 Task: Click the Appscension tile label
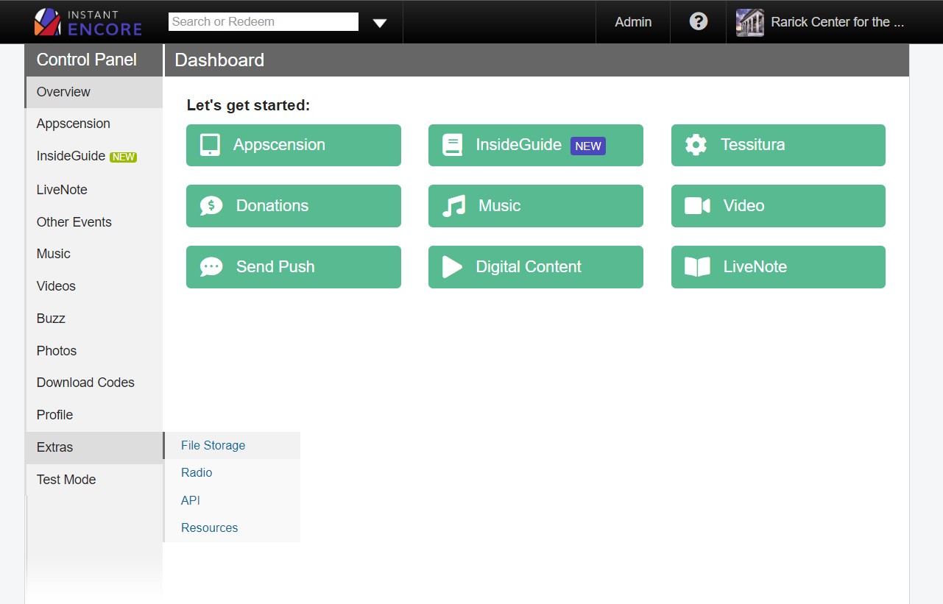pyautogui.click(x=279, y=145)
